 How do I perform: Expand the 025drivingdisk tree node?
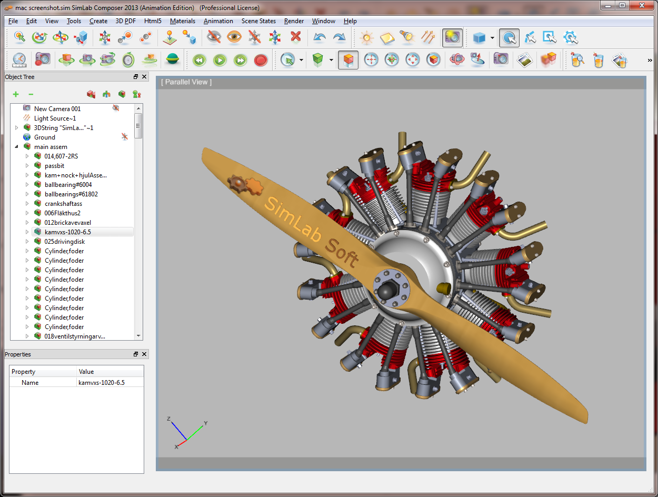coord(27,241)
